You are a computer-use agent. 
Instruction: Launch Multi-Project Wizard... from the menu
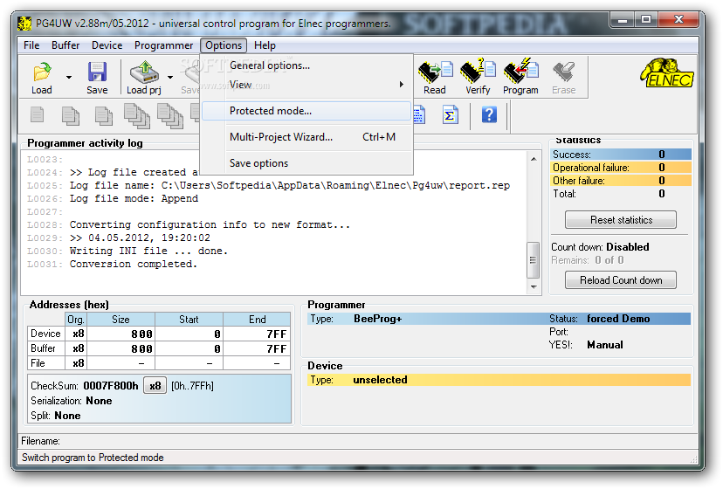(x=306, y=137)
